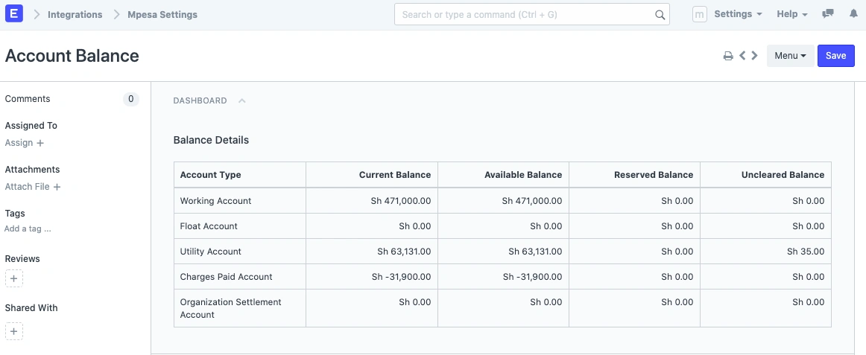
Task: Open the Help dropdown menu
Action: 791,14
